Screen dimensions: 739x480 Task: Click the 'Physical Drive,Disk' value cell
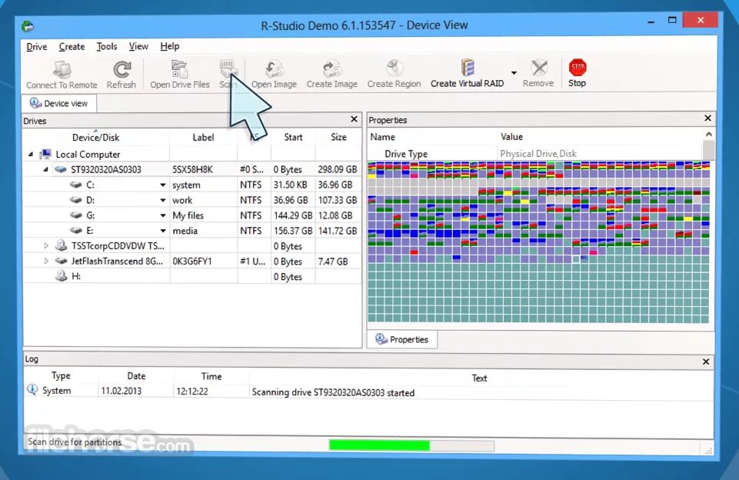pyautogui.click(x=538, y=154)
